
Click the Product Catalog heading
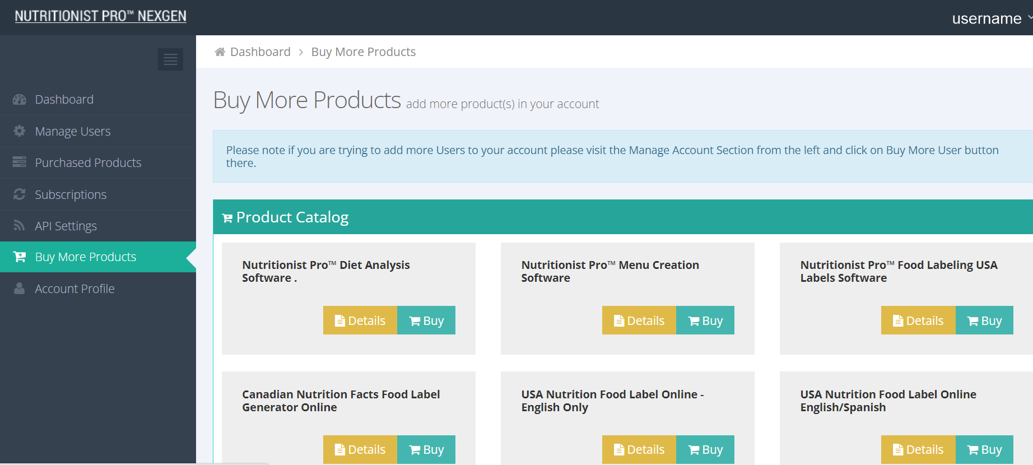[x=292, y=217]
